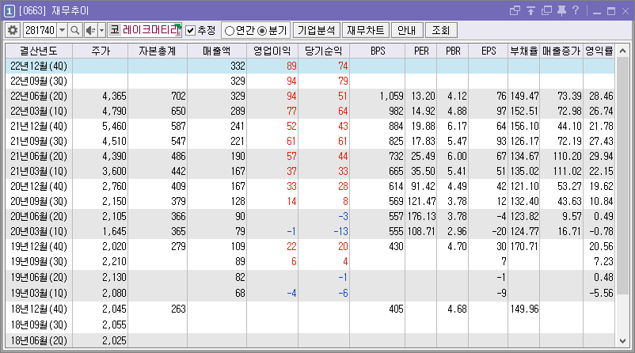Image resolution: width=635 pixels, height=353 pixels.
Task: Open the stock code history dropdown
Action: [62, 30]
